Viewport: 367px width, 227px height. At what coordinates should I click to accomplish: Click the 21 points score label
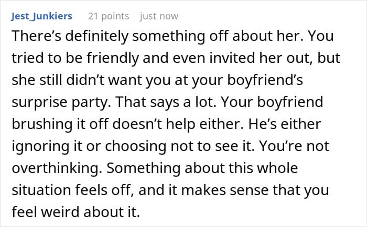coord(109,16)
